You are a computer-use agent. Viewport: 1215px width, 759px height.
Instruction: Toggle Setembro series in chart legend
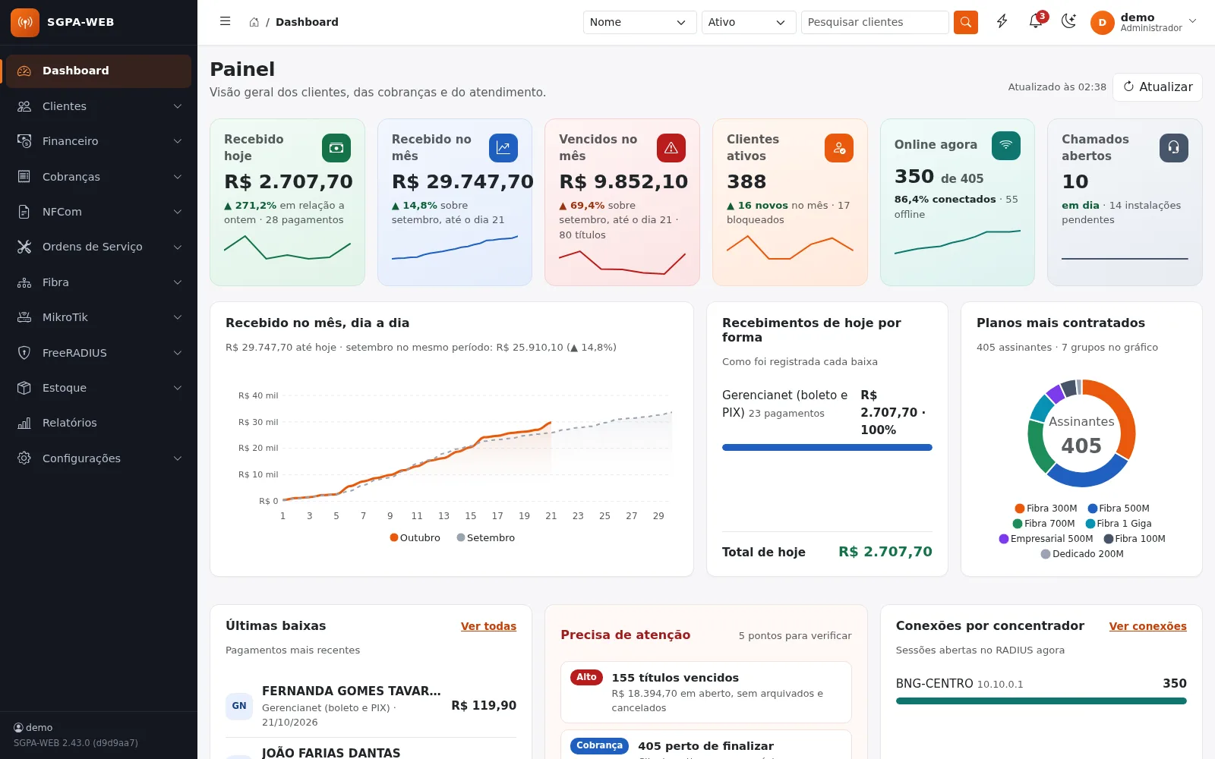tap(486, 537)
